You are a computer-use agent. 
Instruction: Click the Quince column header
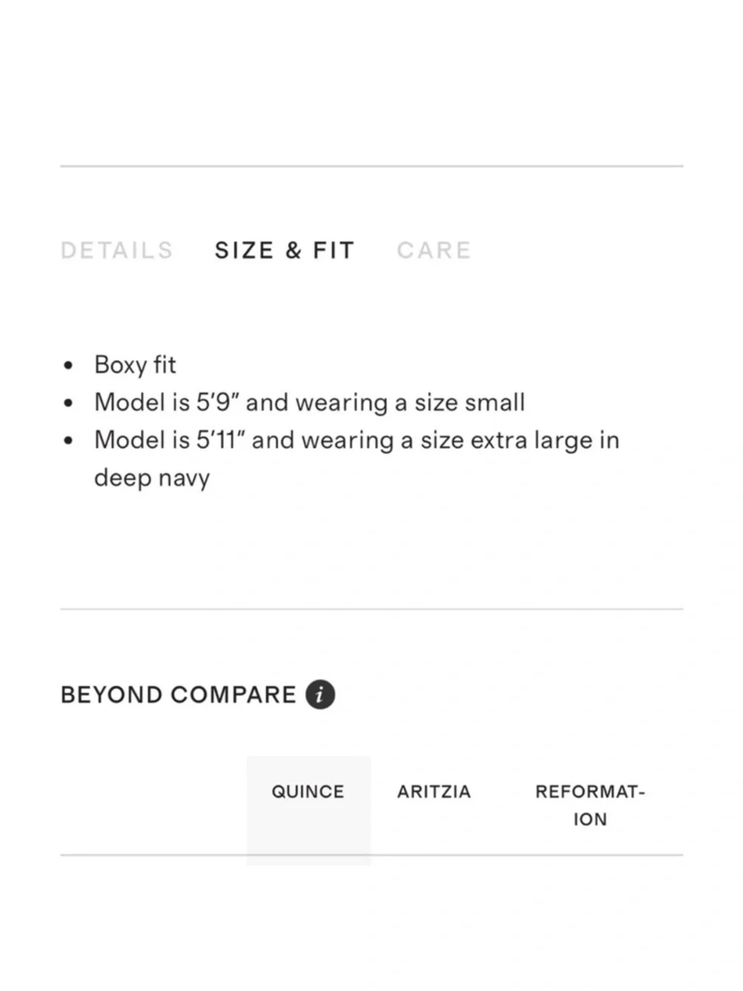click(308, 792)
